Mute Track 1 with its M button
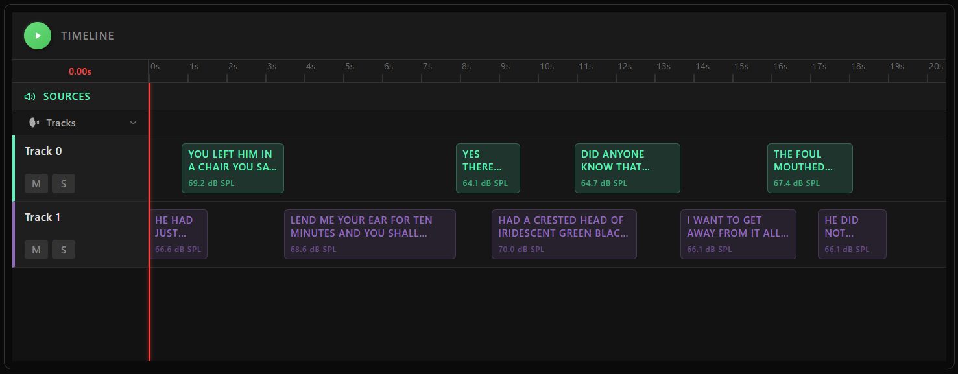 (x=36, y=250)
